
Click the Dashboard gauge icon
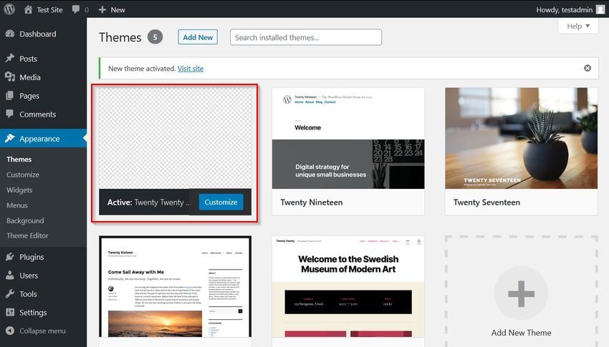click(x=10, y=34)
